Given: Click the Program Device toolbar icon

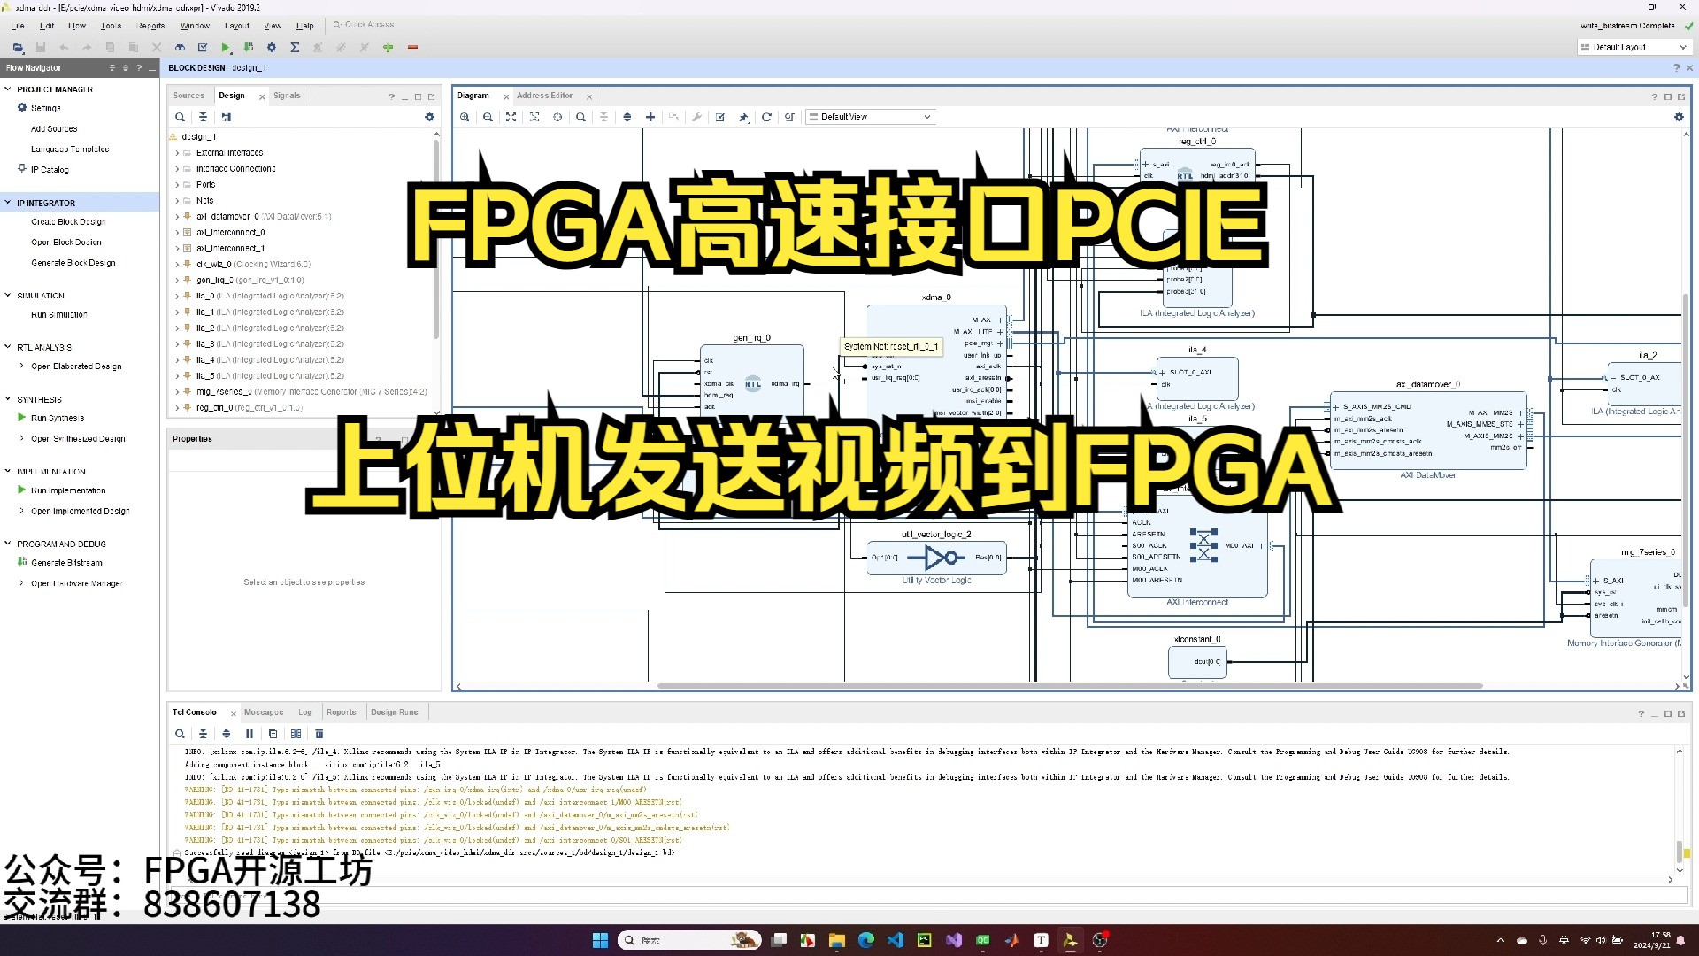Looking at the screenshot, I should (249, 48).
